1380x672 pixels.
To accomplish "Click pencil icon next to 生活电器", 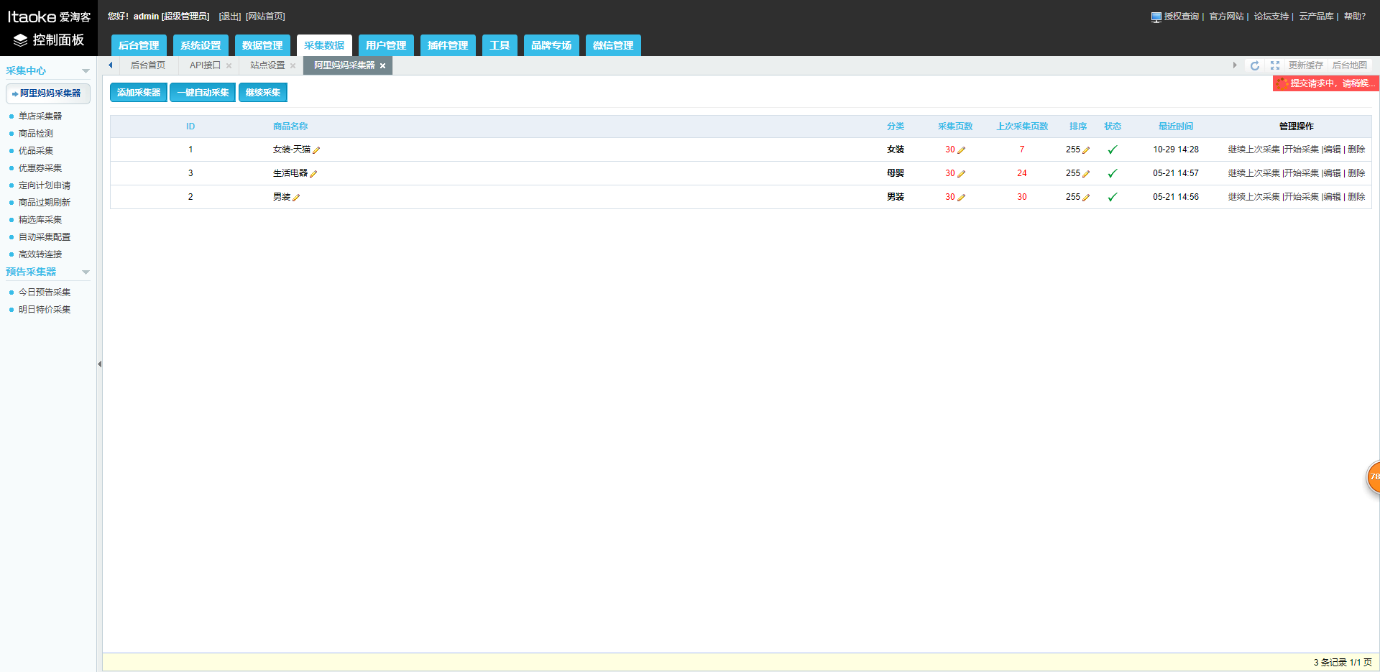I will click(x=313, y=174).
